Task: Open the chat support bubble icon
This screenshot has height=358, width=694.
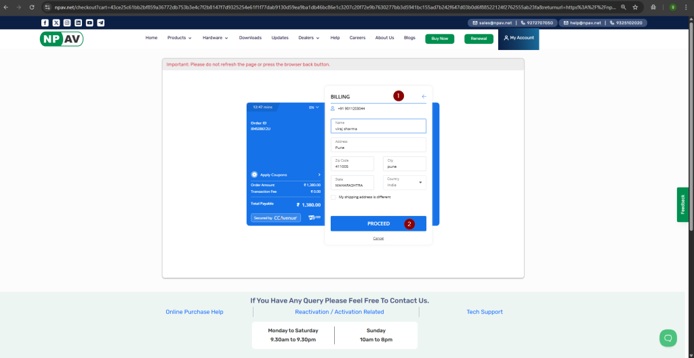Action: (x=668, y=338)
